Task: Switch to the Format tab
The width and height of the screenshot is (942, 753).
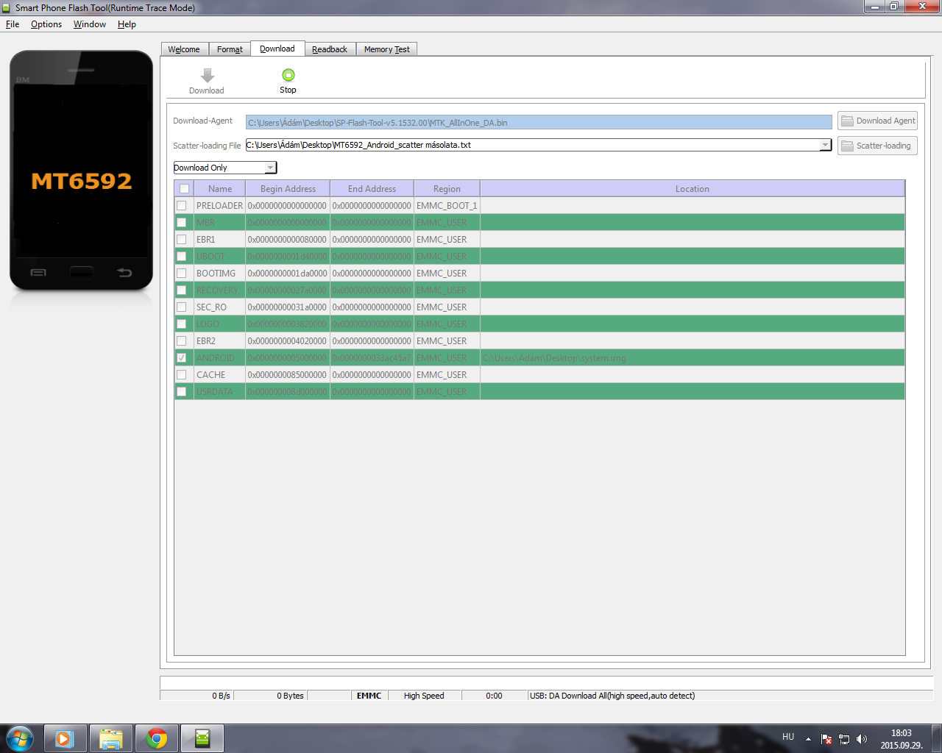Action: [230, 49]
